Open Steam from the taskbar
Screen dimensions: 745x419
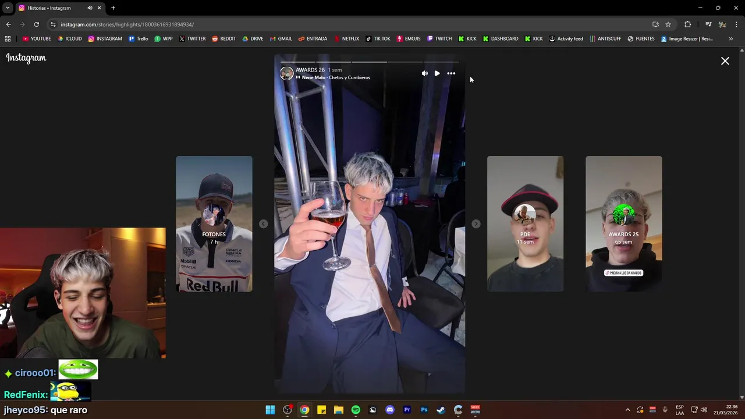[441, 410]
